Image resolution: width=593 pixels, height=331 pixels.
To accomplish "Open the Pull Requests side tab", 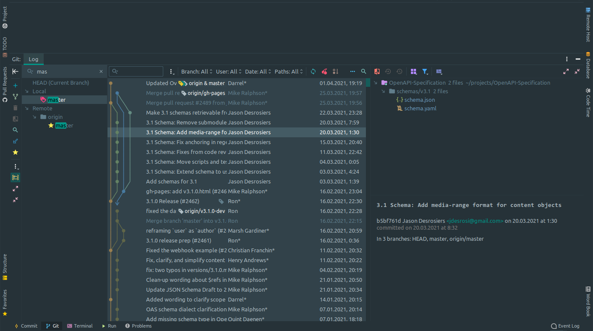I will click(x=5, y=84).
